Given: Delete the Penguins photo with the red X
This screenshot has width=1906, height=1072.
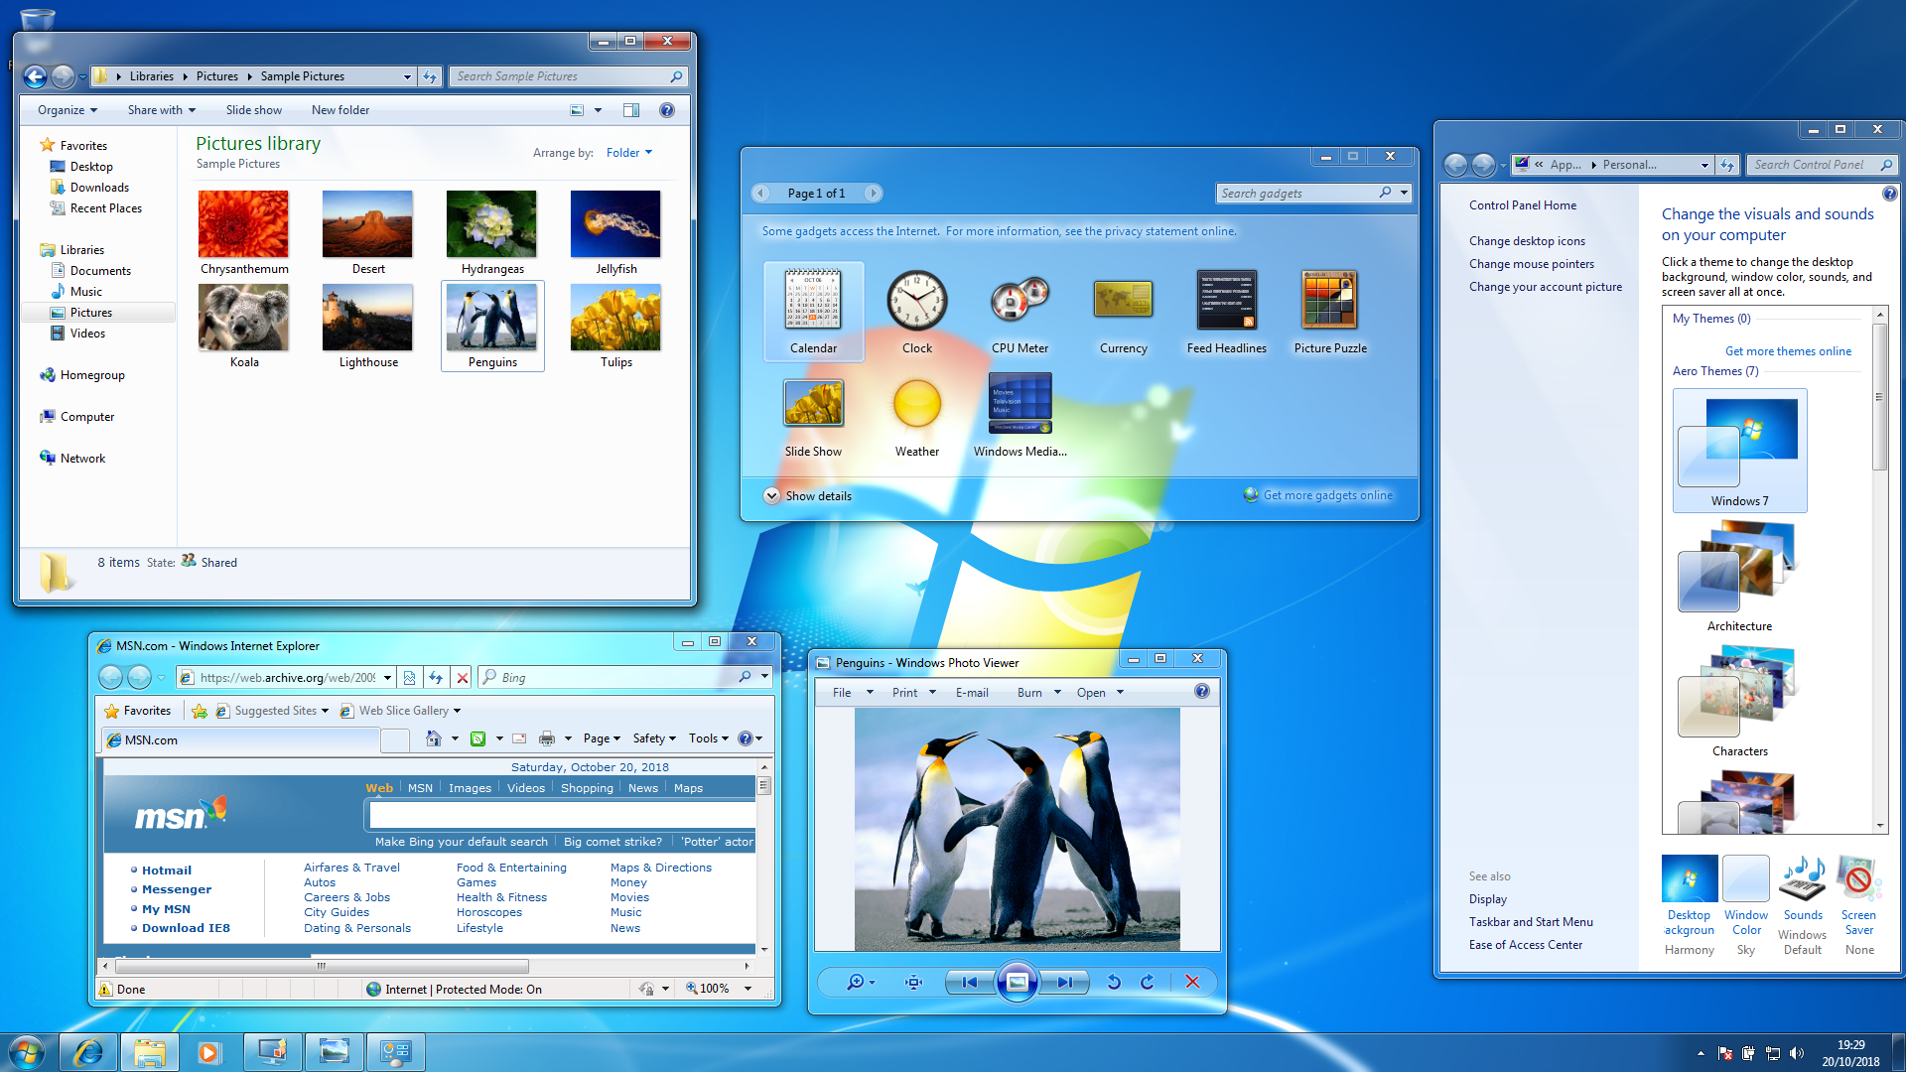Looking at the screenshot, I should point(1192,982).
